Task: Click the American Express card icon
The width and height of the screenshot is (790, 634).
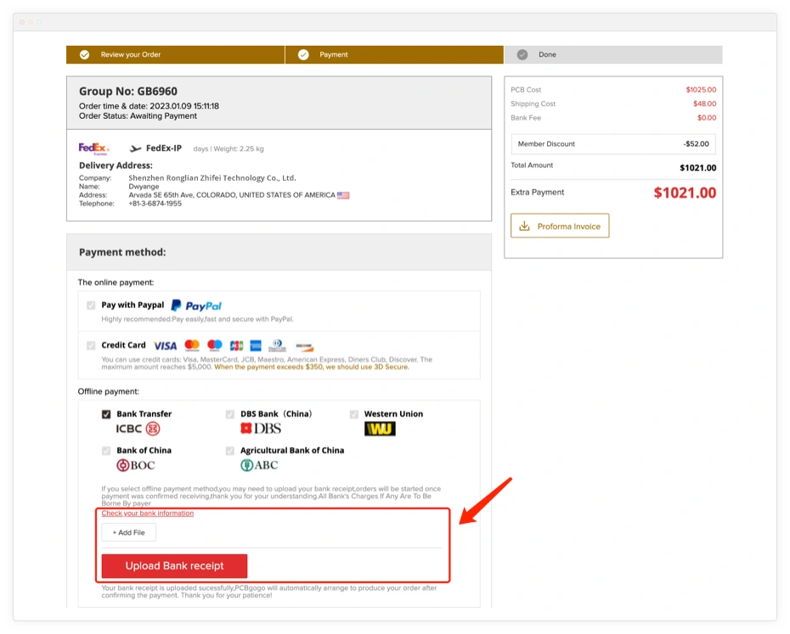Action: pyautogui.click(x=257, y=345)
